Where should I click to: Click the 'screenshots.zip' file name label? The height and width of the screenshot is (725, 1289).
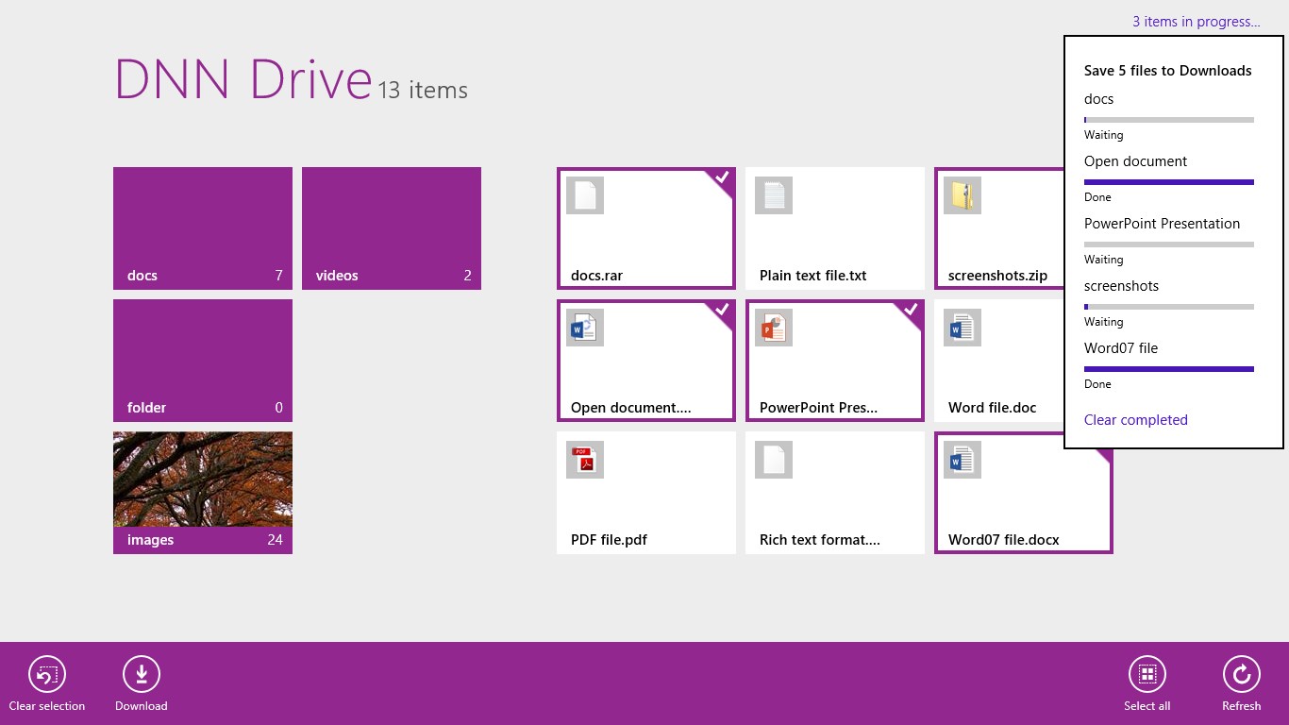[x=998, y=276]
